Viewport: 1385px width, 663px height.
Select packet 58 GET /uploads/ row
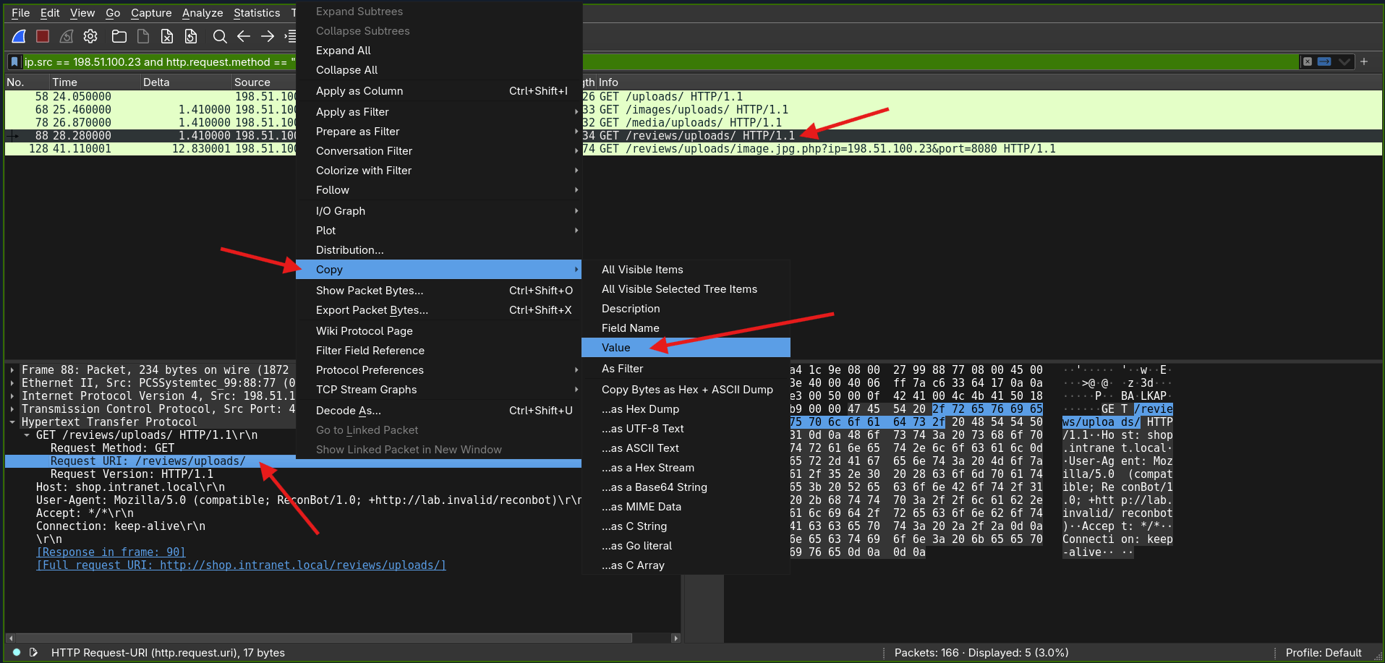point(693,97)
